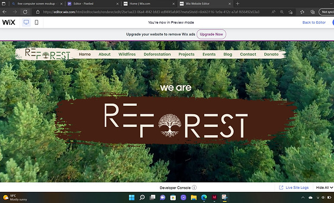Image resolution: width=334 pixels, height=203 pixels.
Task: Open Wildfires in site navigation
Action: 127,54
